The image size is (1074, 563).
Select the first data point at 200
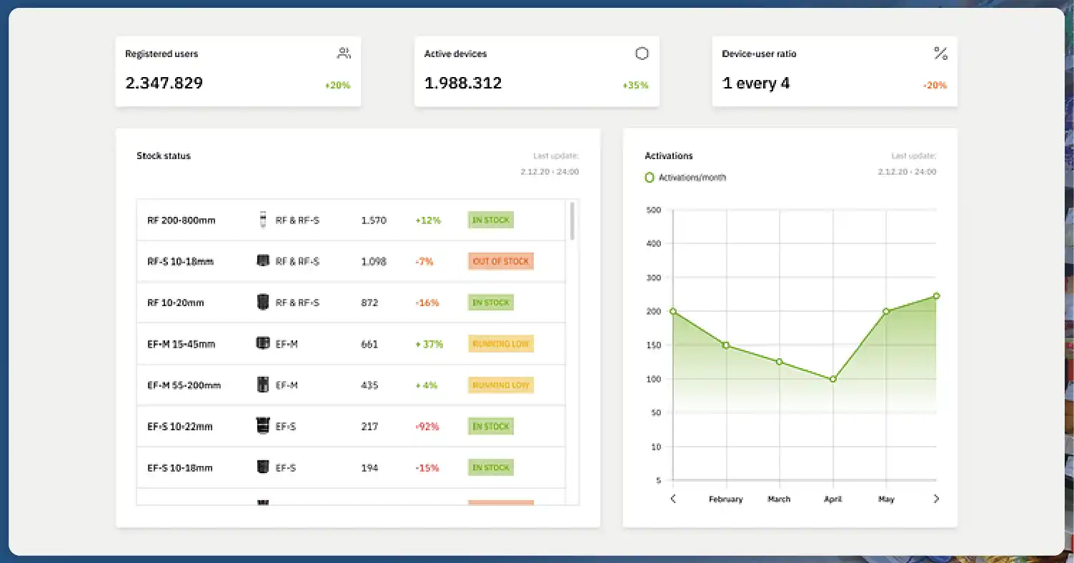coord(673,311)
